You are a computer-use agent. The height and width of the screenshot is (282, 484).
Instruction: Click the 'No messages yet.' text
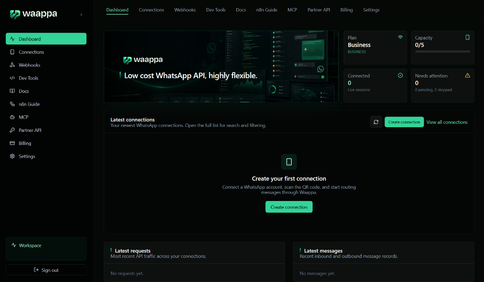tap(317, 274)
